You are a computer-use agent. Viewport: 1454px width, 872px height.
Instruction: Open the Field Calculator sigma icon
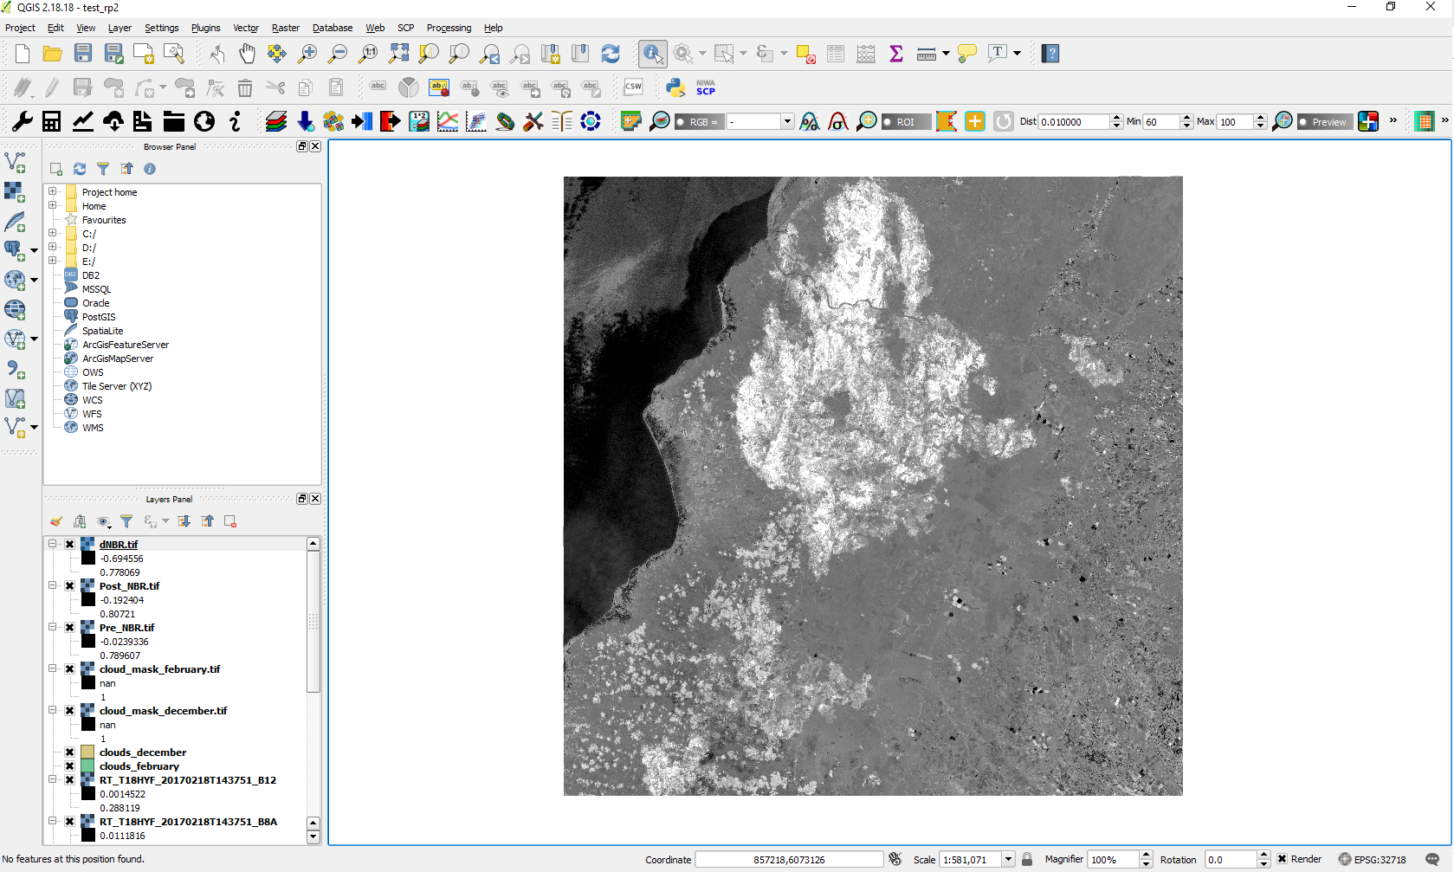pos(896,54)
